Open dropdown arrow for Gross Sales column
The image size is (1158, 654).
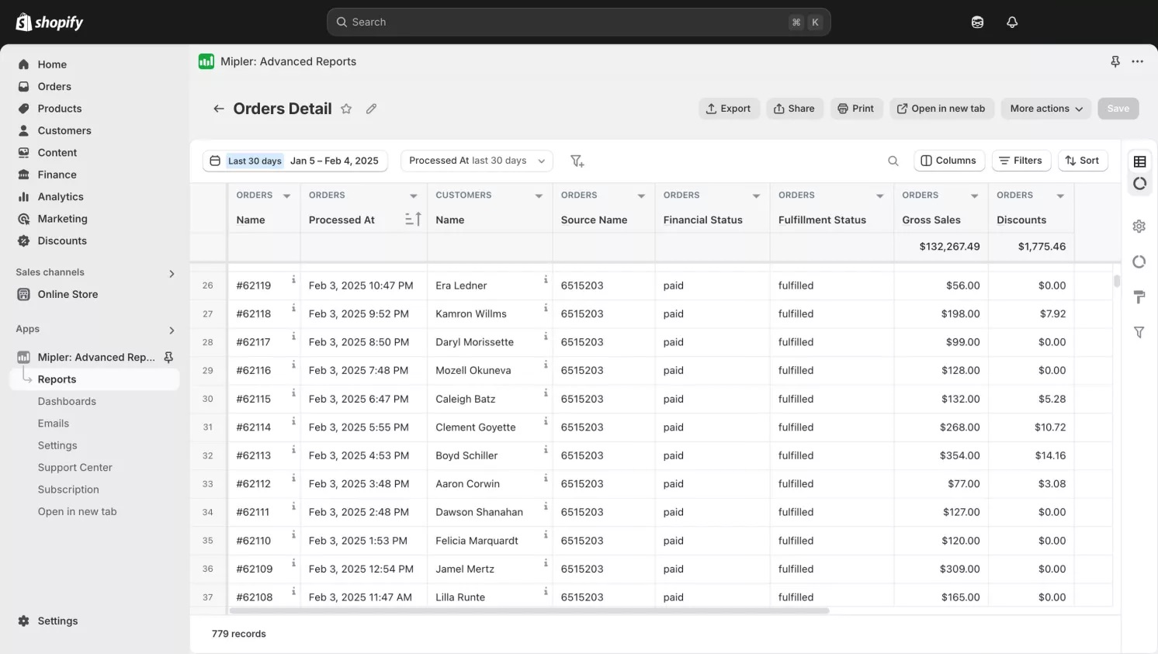[x=974, y=196]
